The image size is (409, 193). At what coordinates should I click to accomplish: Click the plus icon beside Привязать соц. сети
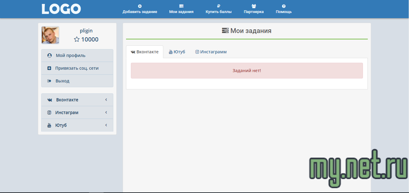point(49,68)
